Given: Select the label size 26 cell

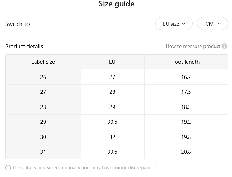Looking at the screenshot, I should tap(43, 77).
